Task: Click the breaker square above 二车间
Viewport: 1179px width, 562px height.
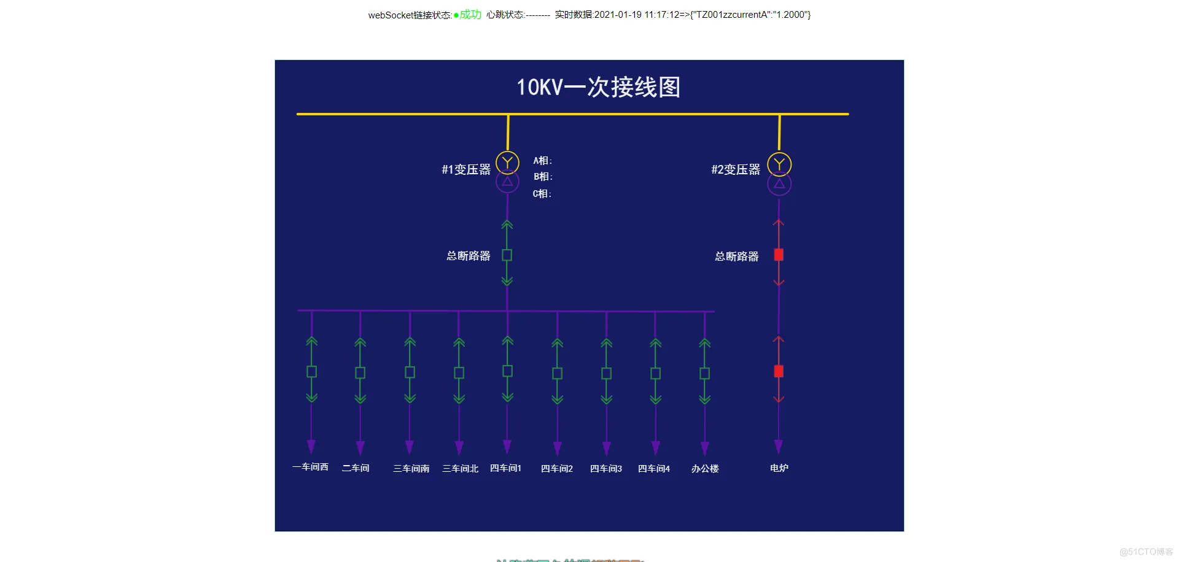Action: (x=360, y=372)
